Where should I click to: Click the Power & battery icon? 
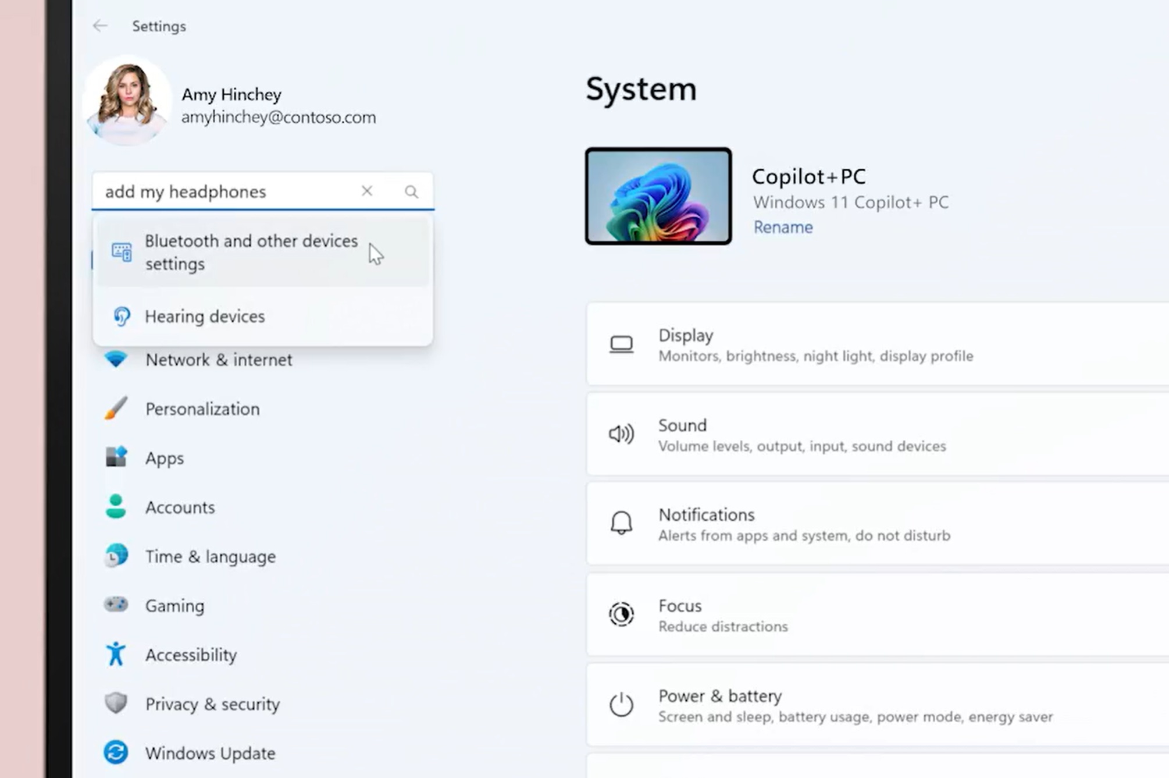click(x=621, y=705)
